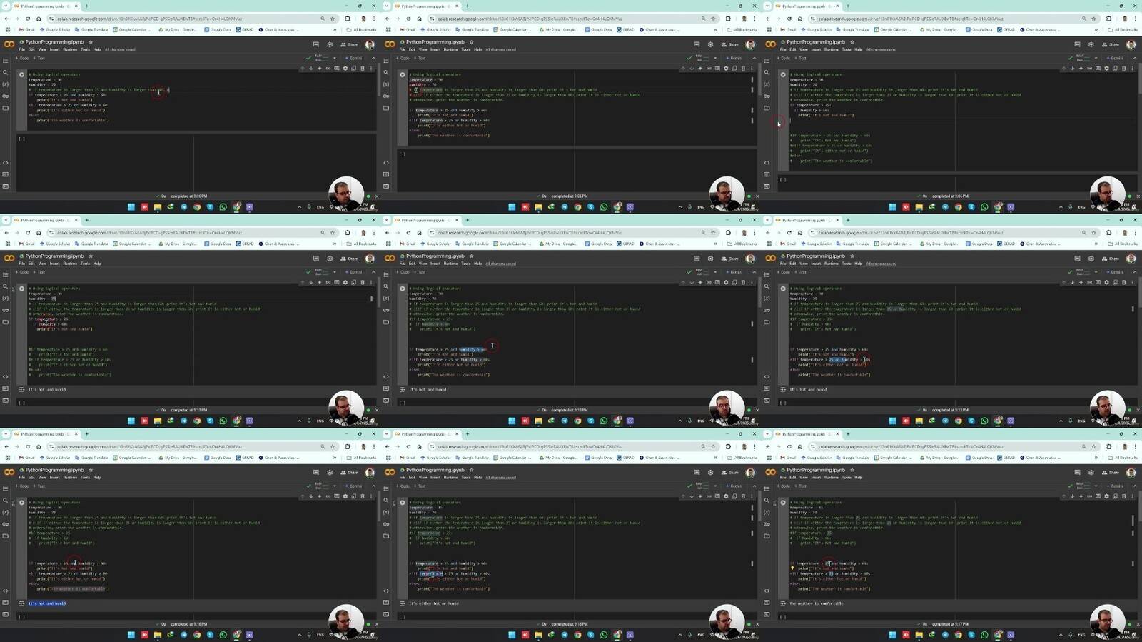
Task: Star the notebook title in bottom-left frame
Action: [91, 470]
